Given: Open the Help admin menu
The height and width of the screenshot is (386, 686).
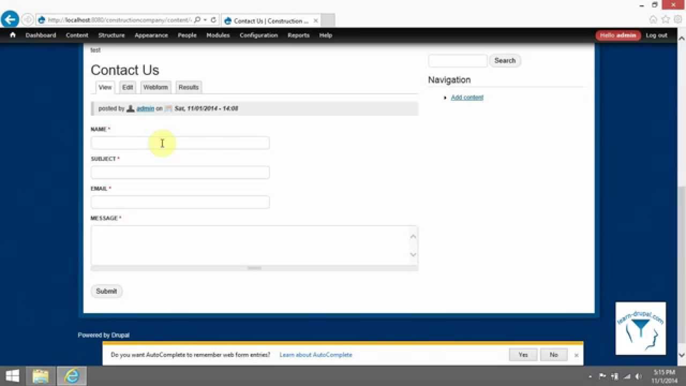Looking at the screenshot, I should coord(326,35).
